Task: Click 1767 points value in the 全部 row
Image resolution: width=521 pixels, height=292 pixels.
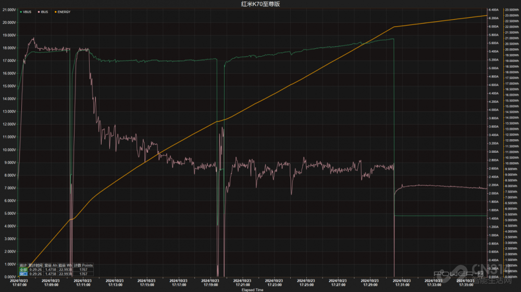Action: click(x=83, y=270)
